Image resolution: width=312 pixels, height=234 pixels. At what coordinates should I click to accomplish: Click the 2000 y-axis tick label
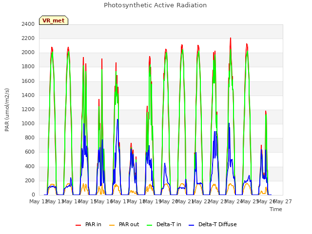[28, 53]
